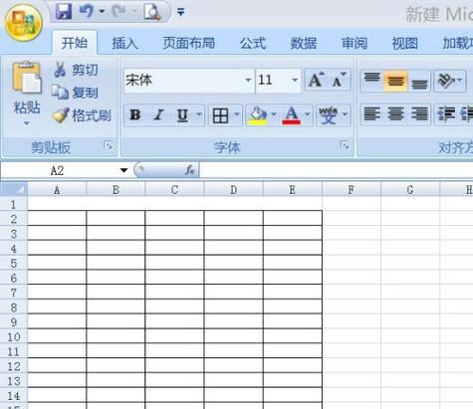Screen dimensions: 473x409
Task: Click the select-all corner button
Action: (13, 189)
